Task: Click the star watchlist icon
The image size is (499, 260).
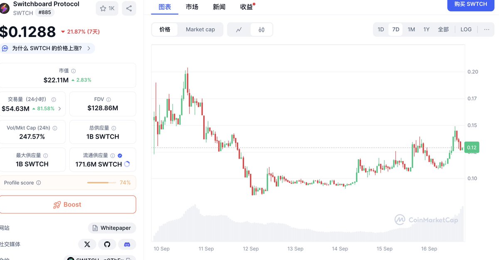Action: pyautogui.click(x=107, y=8)
